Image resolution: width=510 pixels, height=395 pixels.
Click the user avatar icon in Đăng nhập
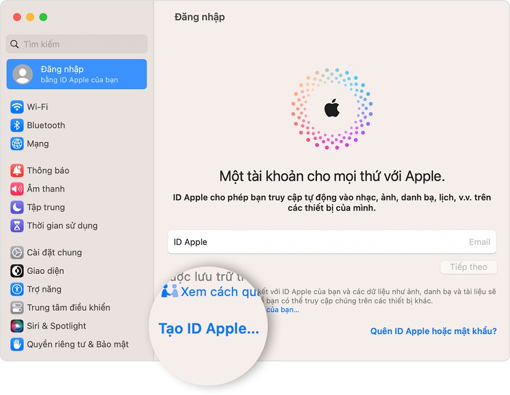pyautogui.click(x=23, y=74)
